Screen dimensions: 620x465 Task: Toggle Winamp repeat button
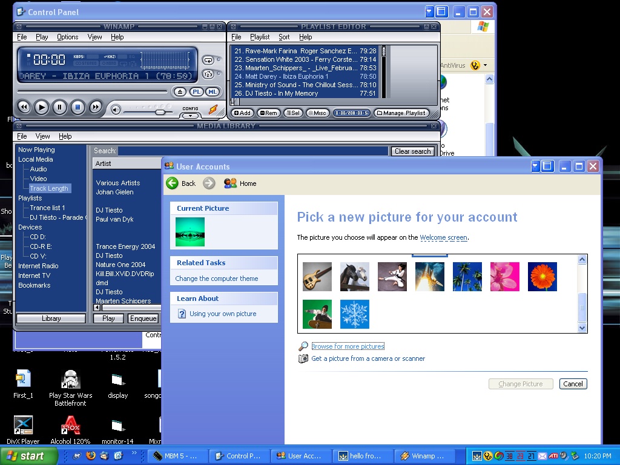click(x=208, y=60)
